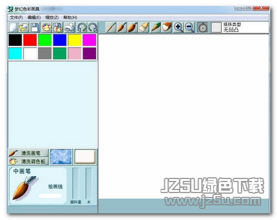The image size is (277, 220).
Task: Pick the black color swatch
Action: coord(15,40)
